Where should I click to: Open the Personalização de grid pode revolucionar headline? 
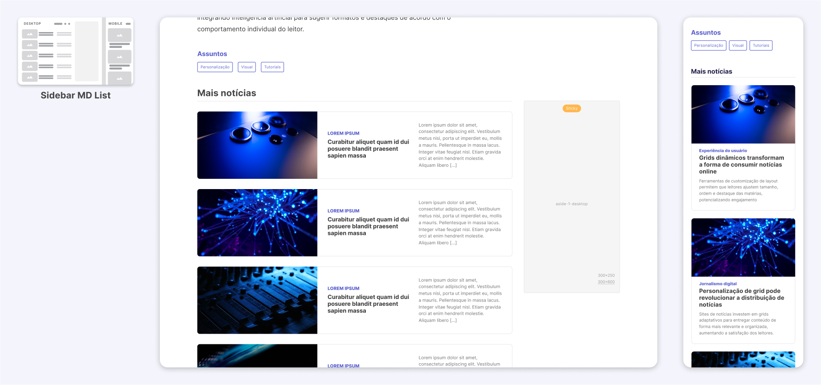pyautogui.click(x=742, y=298)
